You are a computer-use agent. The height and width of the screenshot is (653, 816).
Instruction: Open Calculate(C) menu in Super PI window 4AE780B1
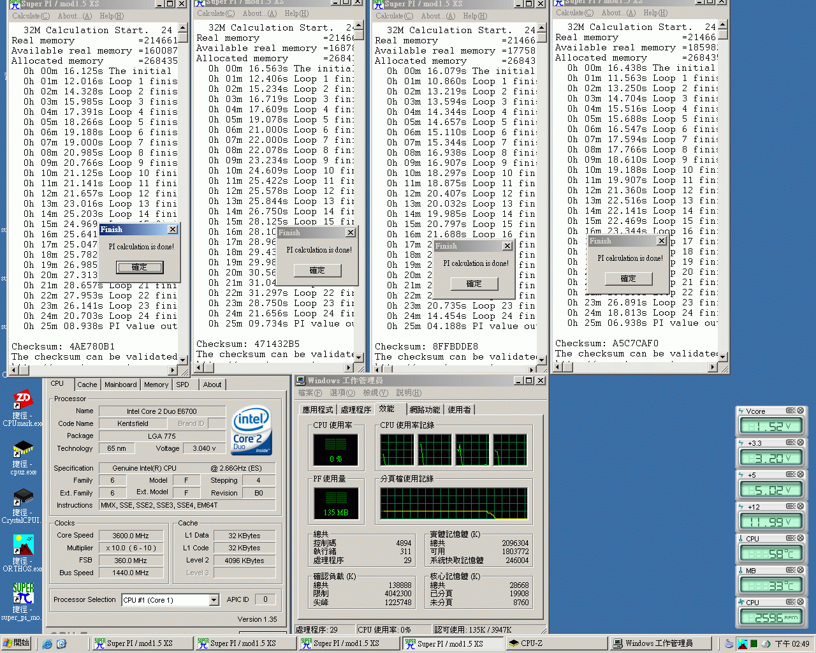(31, 16)
